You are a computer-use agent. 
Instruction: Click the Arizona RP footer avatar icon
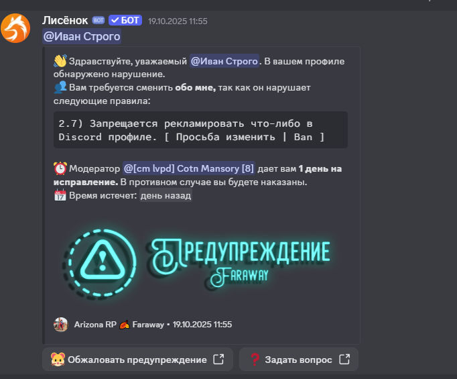point(60,325)
